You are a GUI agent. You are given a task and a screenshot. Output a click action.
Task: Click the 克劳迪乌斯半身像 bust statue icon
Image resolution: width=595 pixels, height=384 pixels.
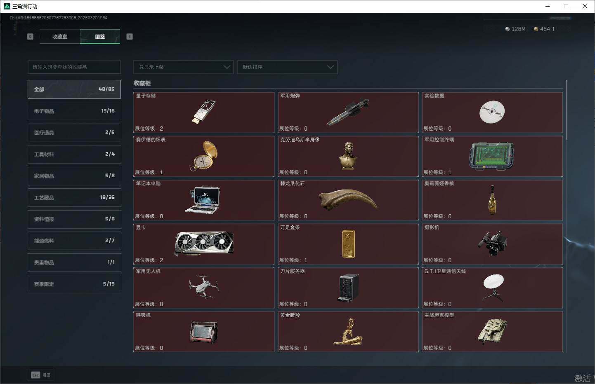(x=348, y=156)
